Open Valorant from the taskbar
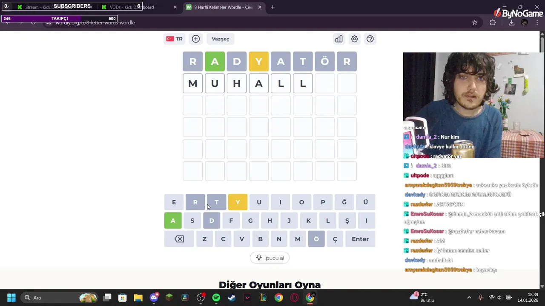This screenshot has height=306, width=545. click(247, 297)
